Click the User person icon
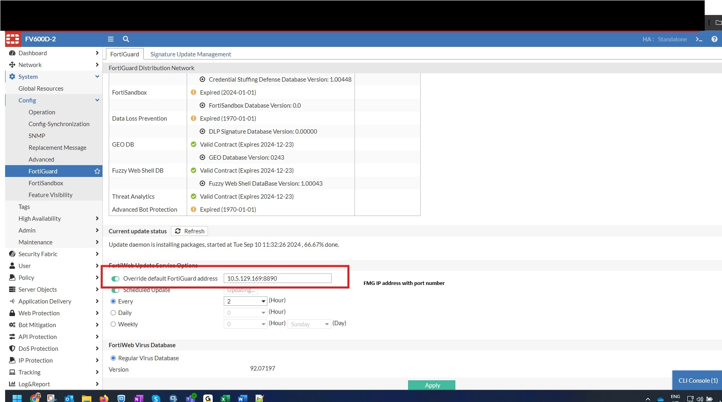Screen dimensions: 722x402 (12, 266)
